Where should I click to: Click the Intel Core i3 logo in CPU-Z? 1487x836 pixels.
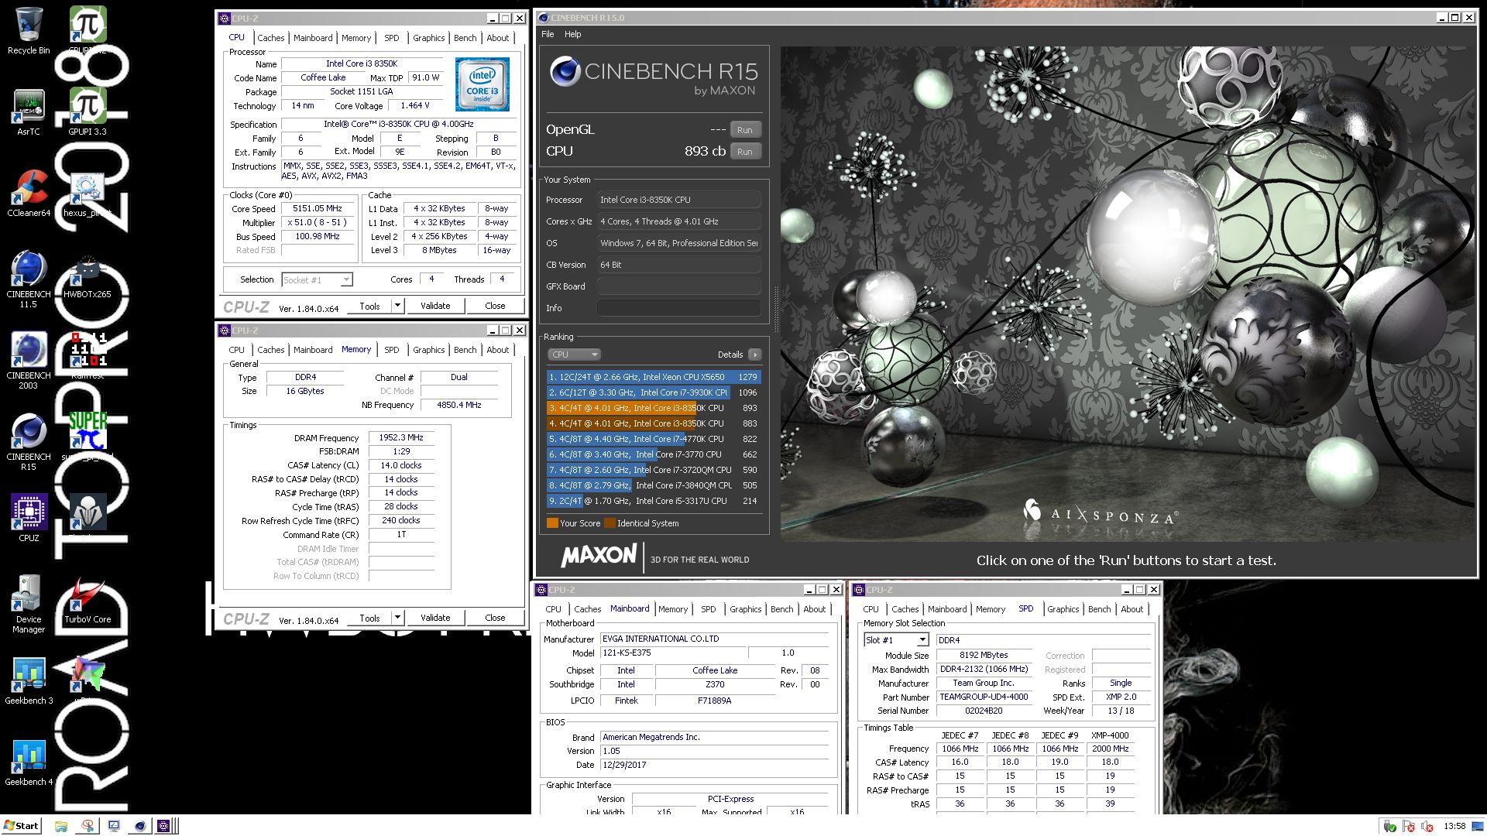(482, 84)
